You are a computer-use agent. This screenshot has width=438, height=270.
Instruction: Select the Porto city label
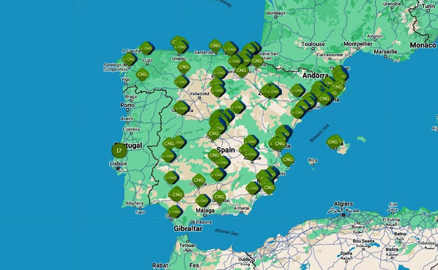point(127,105)
